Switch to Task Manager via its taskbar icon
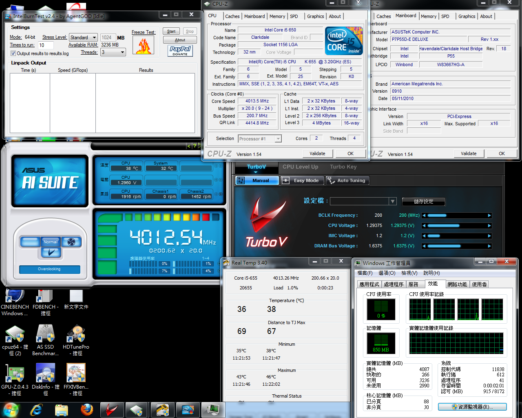 [213, 410]
